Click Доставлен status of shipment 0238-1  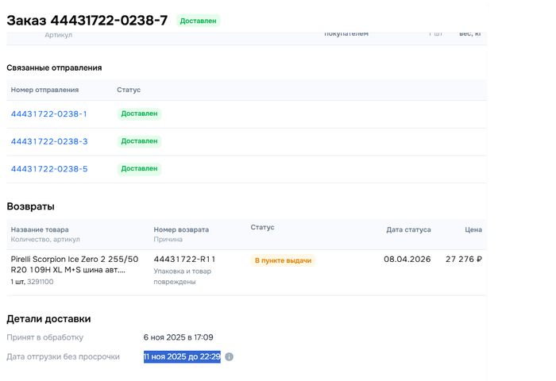point(139,114)
